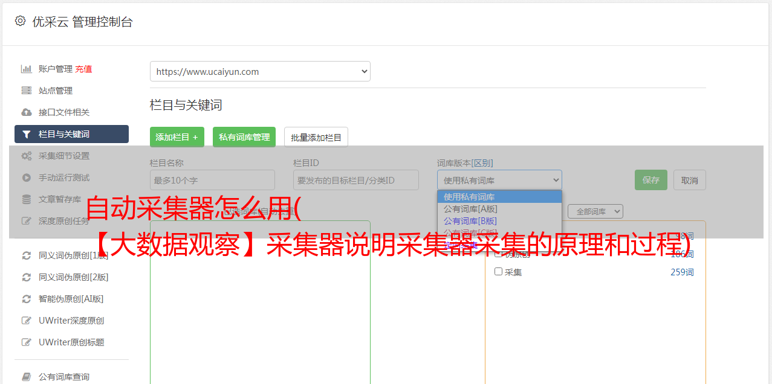Image resolution: width=772 pixels, height=384 pixels.
Task: Click the gear icon beside 优采云 管理控制台
Action: [x=20, y=21]
